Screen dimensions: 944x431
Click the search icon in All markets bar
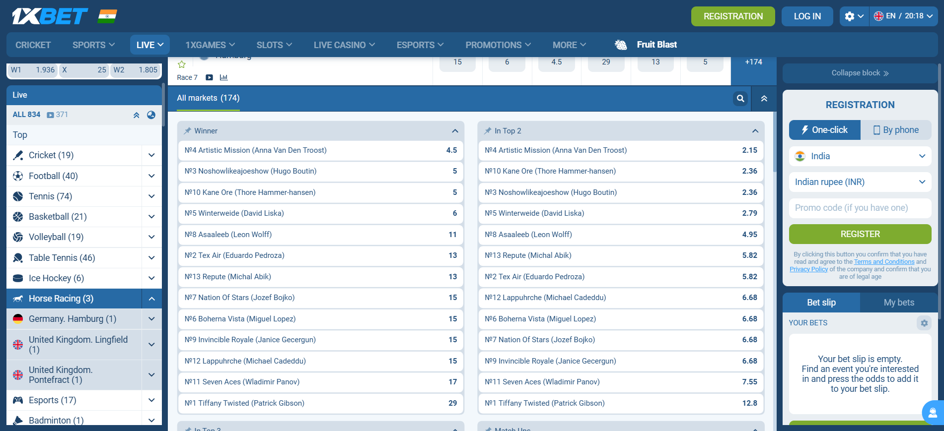click(x=740, y=98)
